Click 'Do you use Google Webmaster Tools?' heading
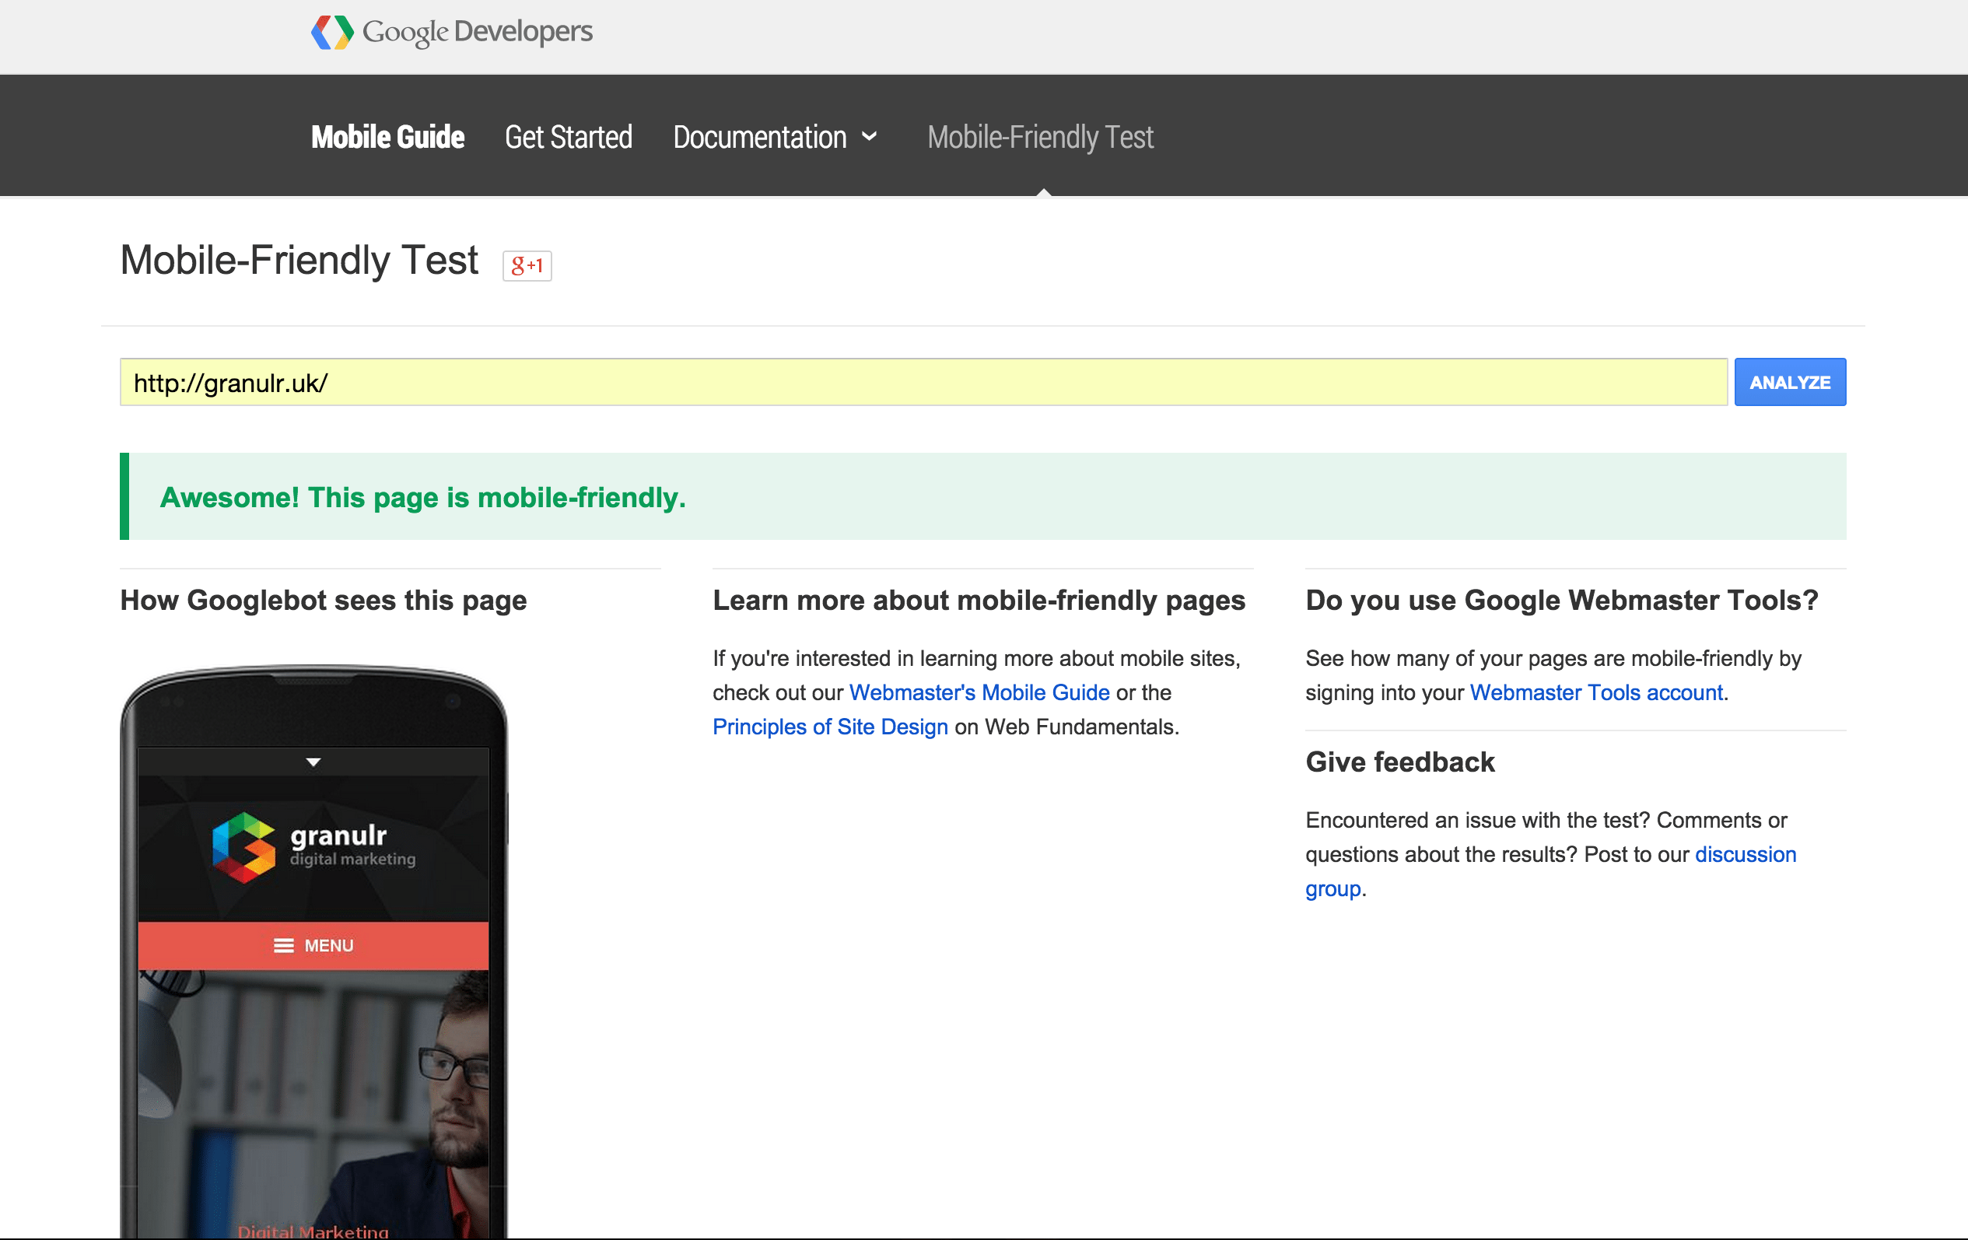 click(1562, 600)
